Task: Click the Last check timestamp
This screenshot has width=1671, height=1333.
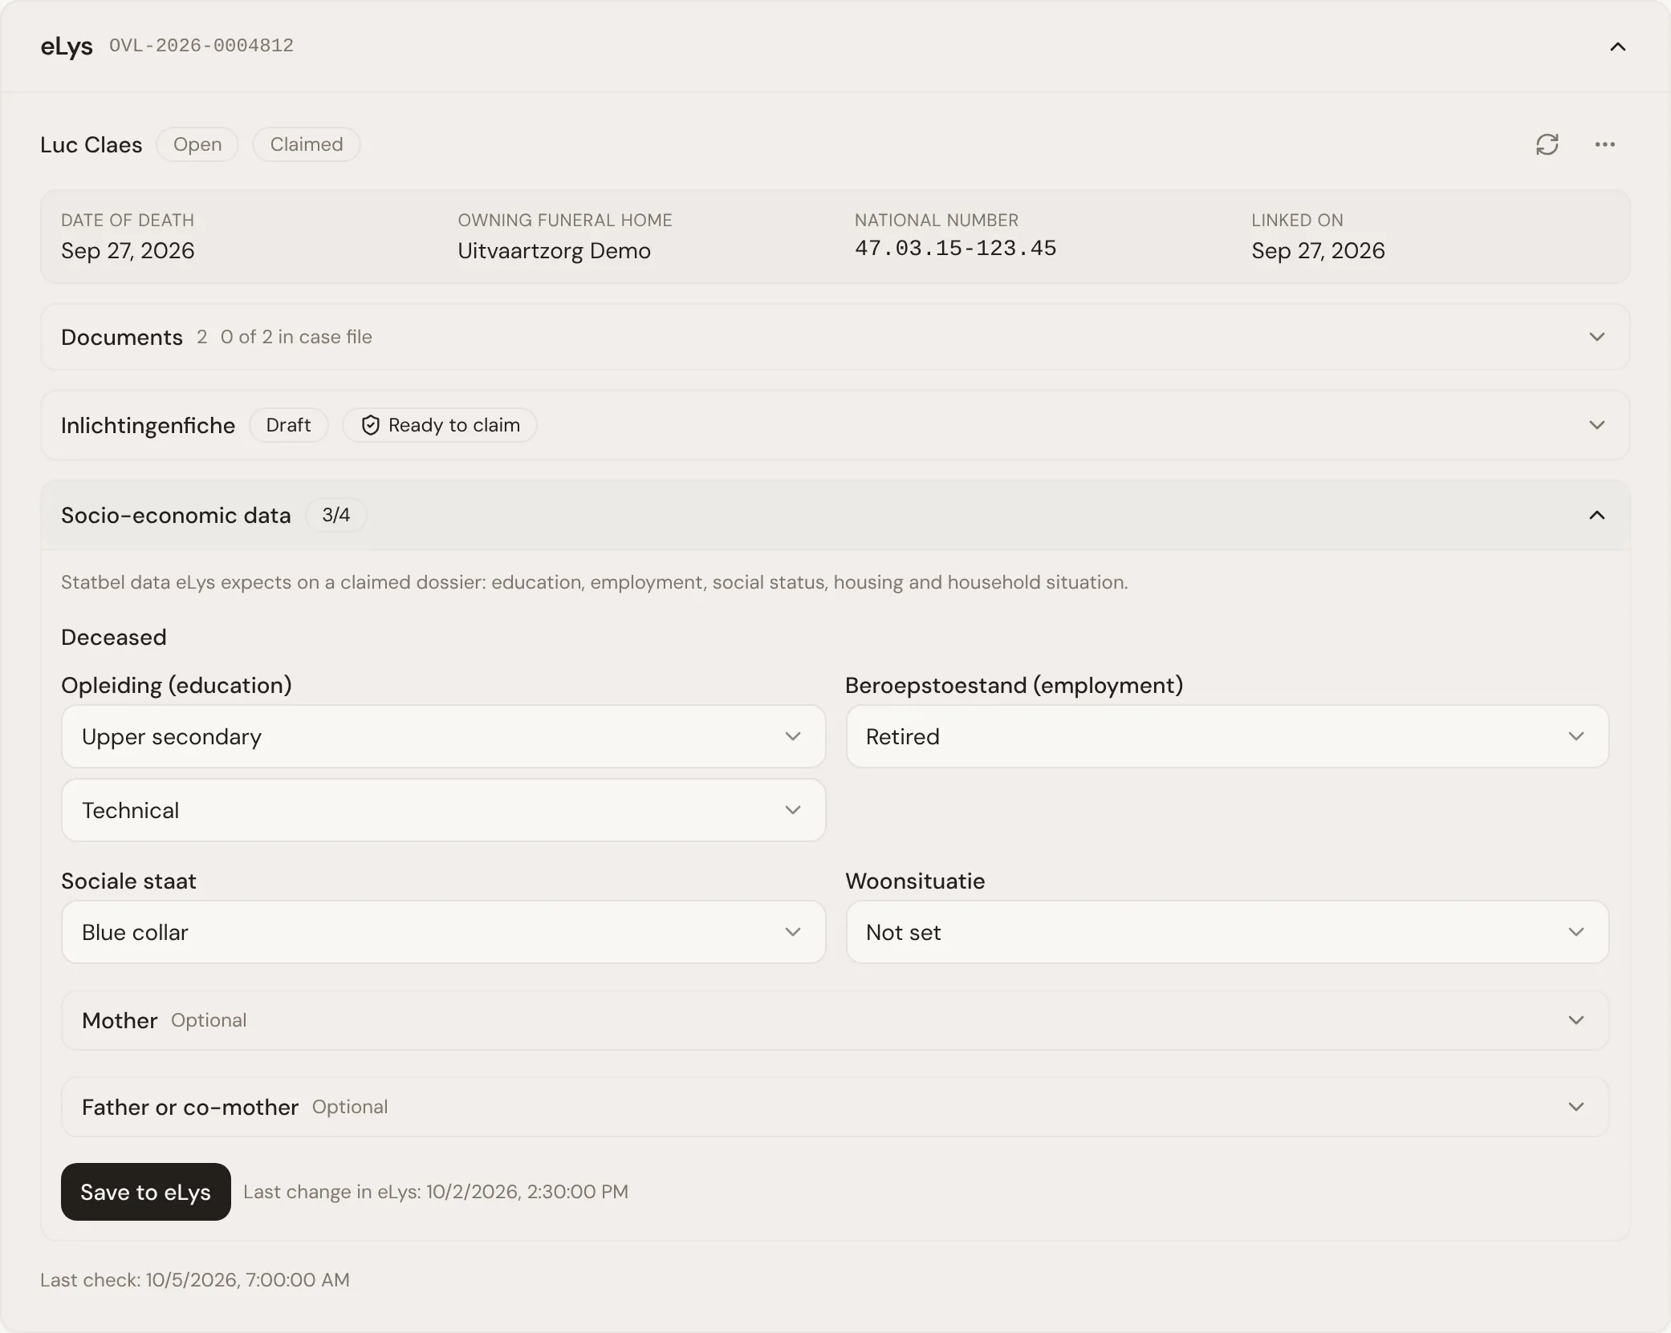Action: 195,1280
